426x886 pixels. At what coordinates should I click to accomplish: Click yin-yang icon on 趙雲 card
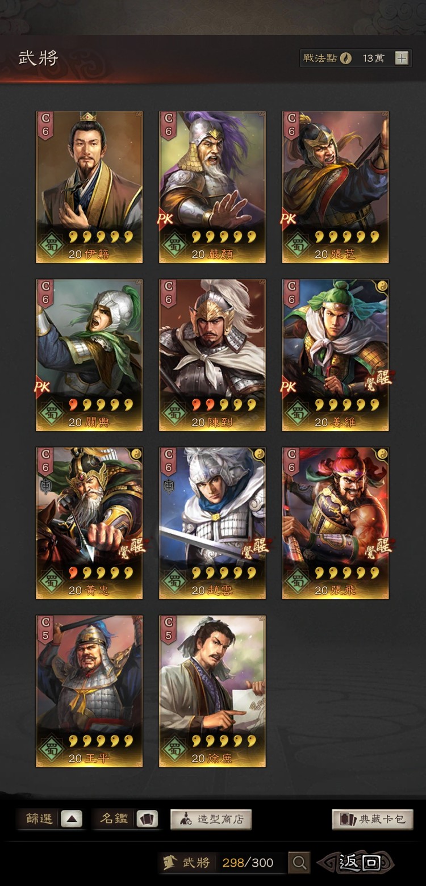[260, 454]
